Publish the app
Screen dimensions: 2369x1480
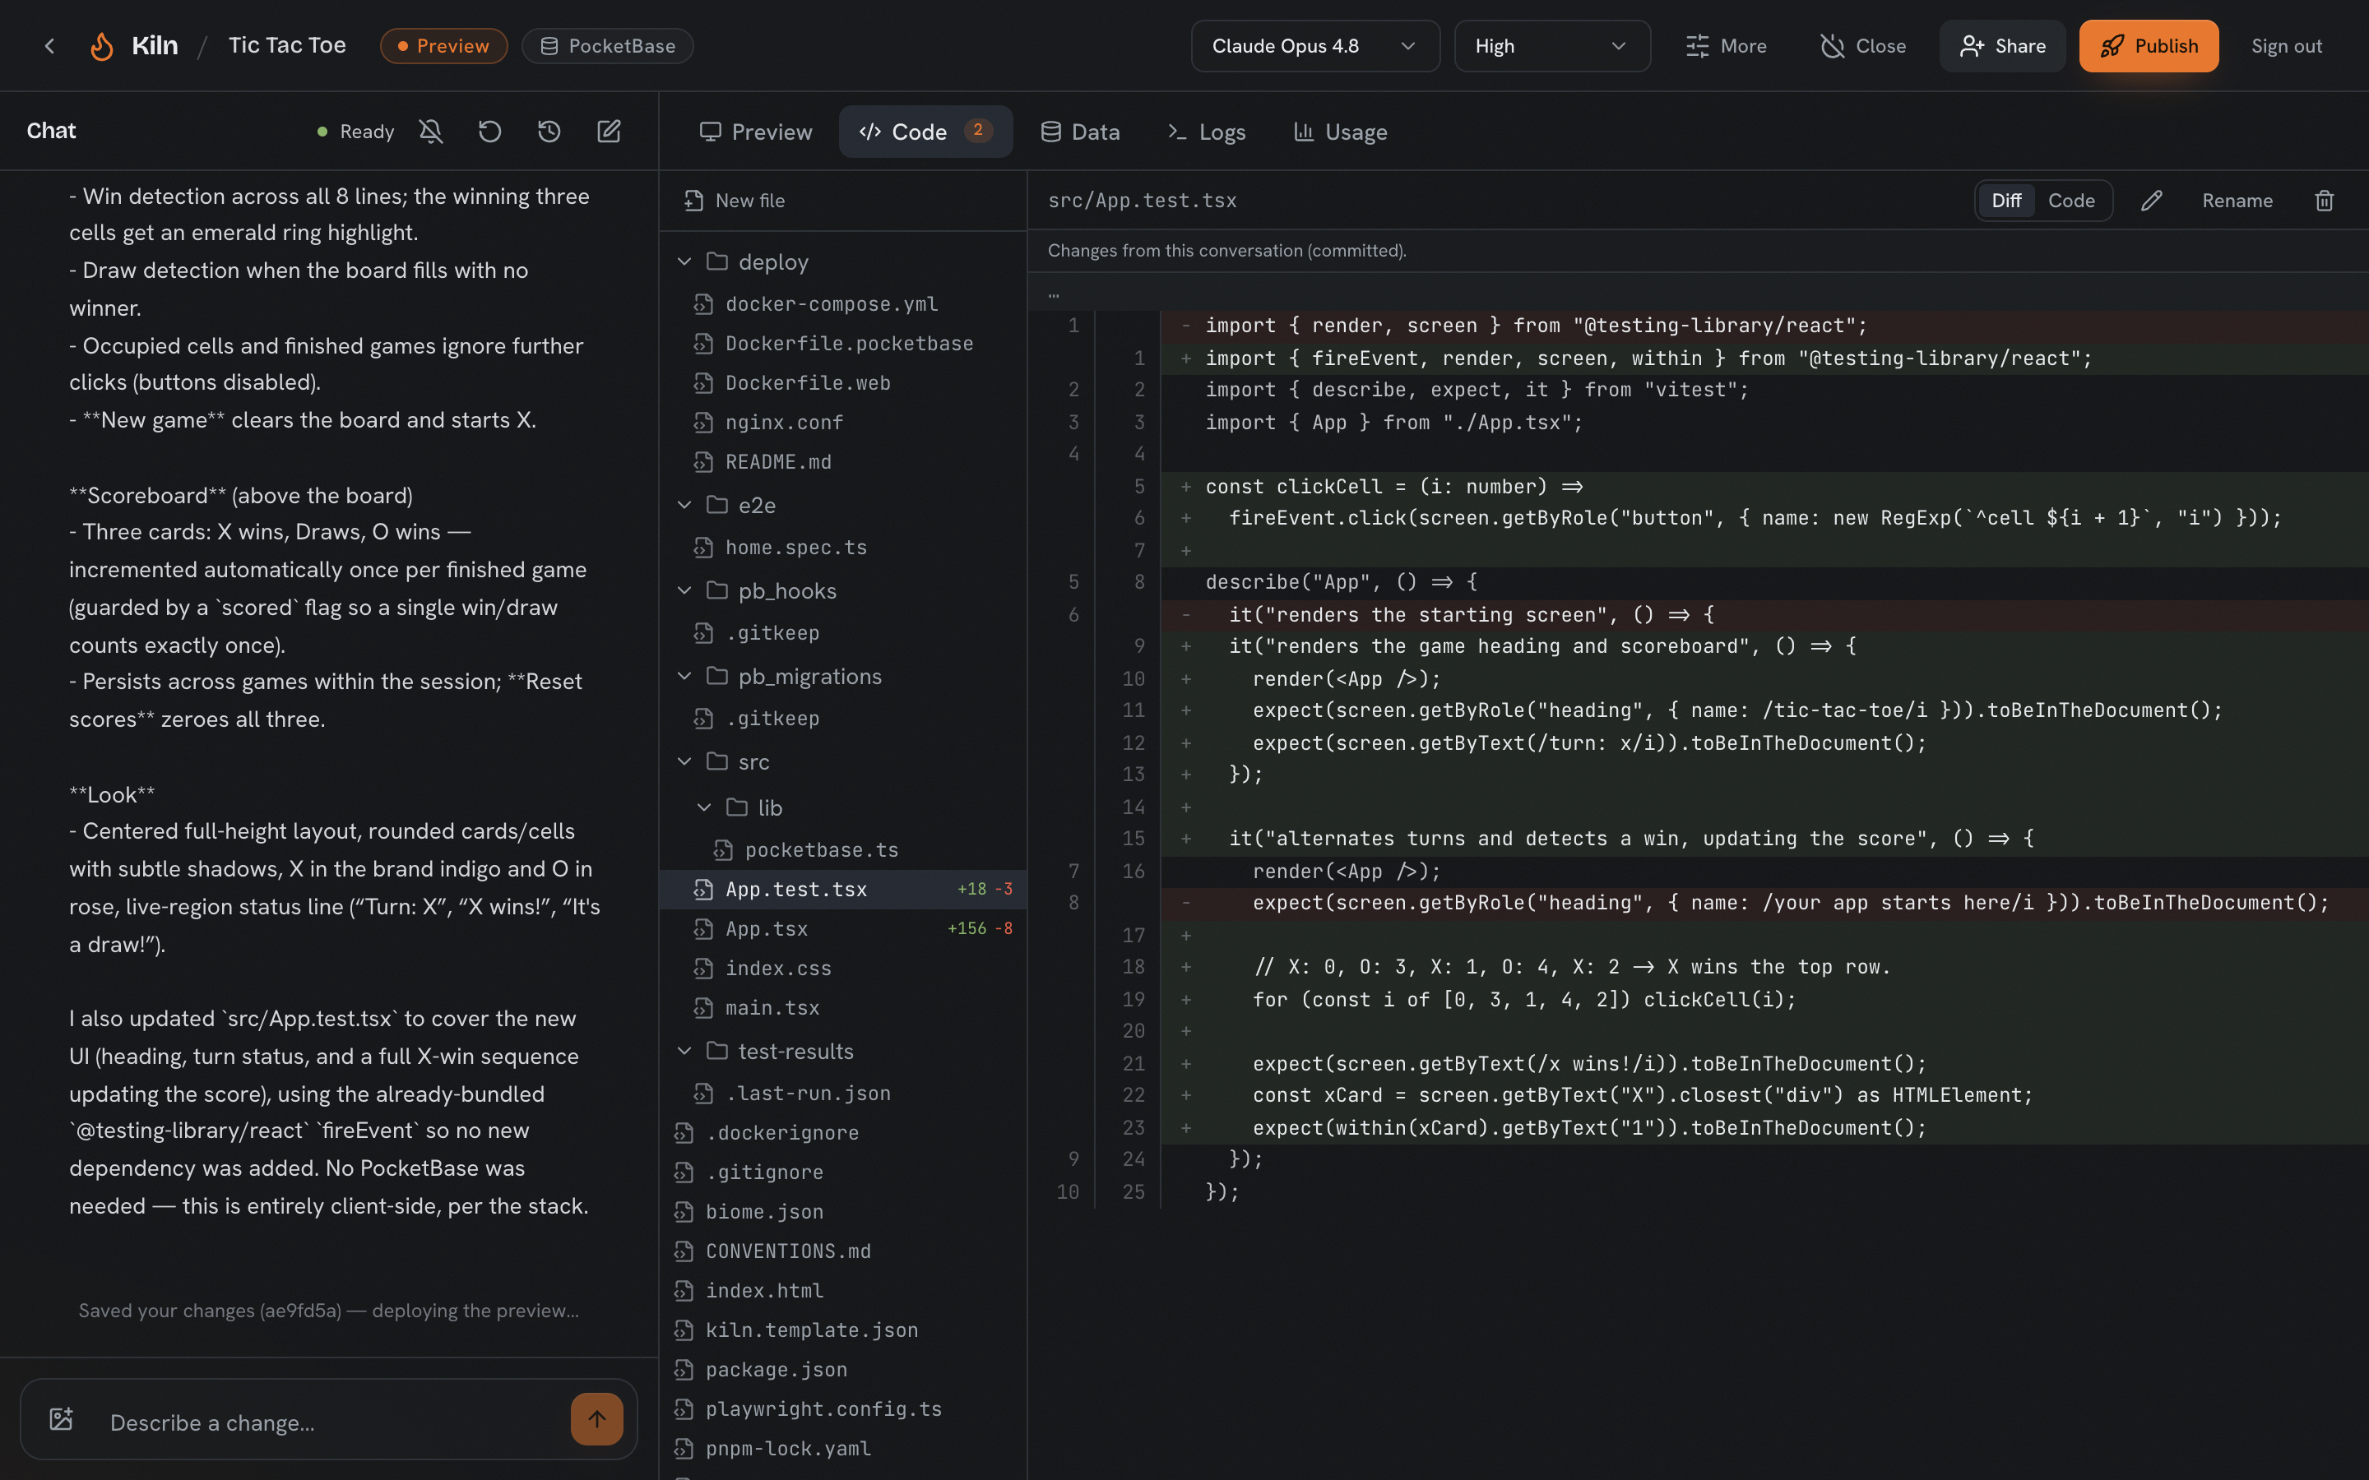pos(2149,46)
